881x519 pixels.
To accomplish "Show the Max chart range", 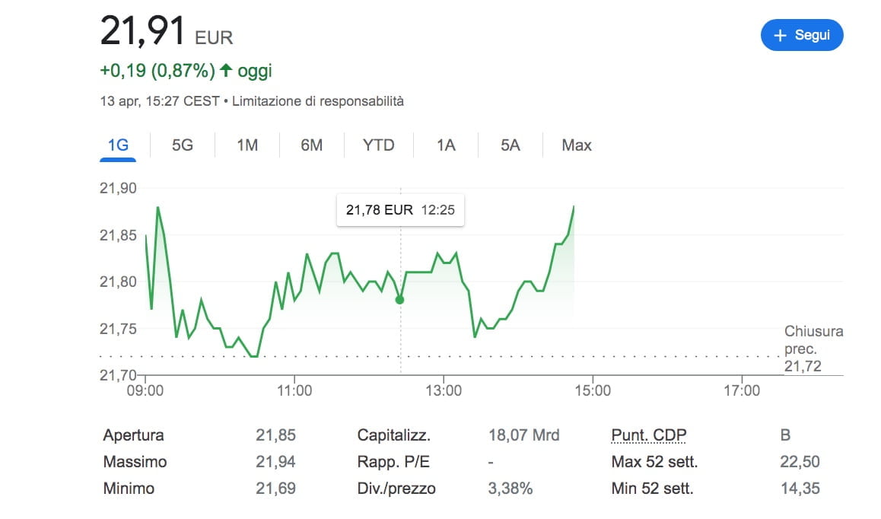I will (x=576, y=145).
